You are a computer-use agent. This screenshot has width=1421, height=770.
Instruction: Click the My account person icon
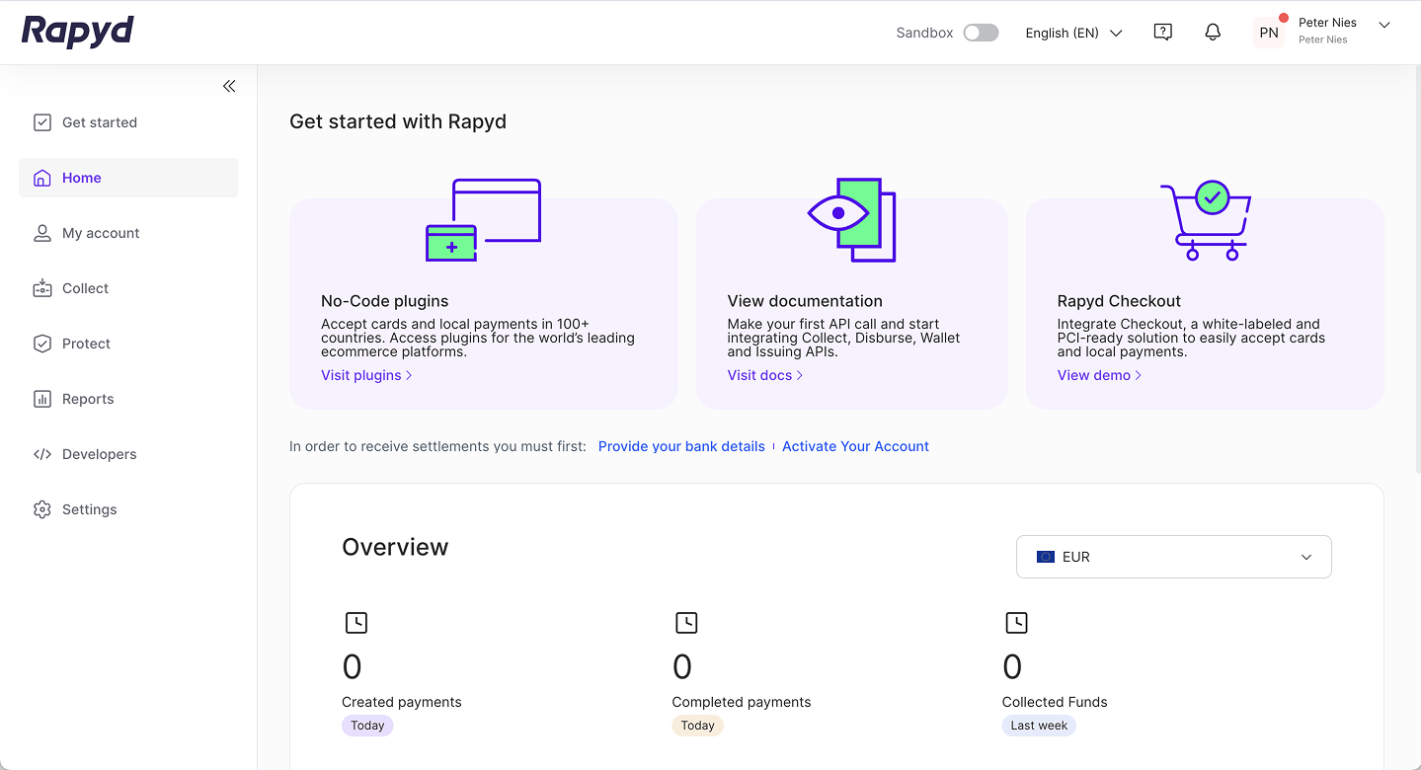[41, 233]
